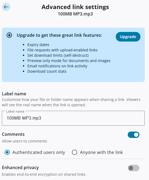This screenshot has height=180, width=149.
Task: Enable the Enhanced privacy toggle
Action: click(x=134, y=168)
